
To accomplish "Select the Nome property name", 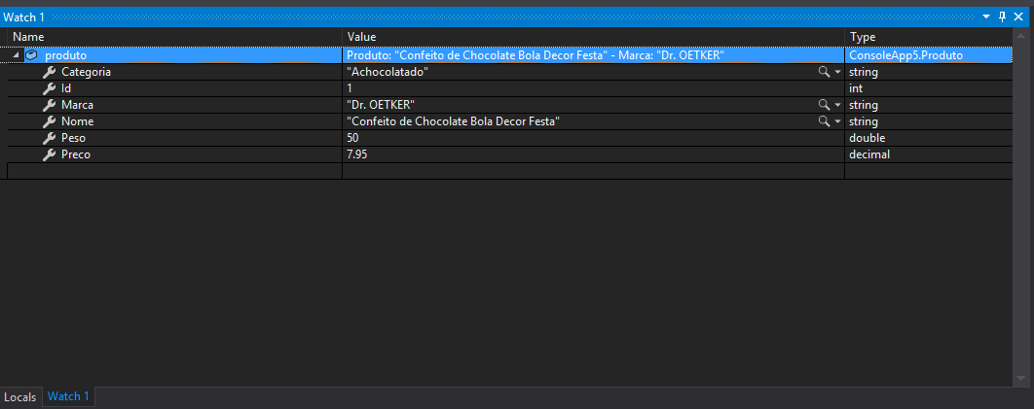I will (x=77, y=121).
